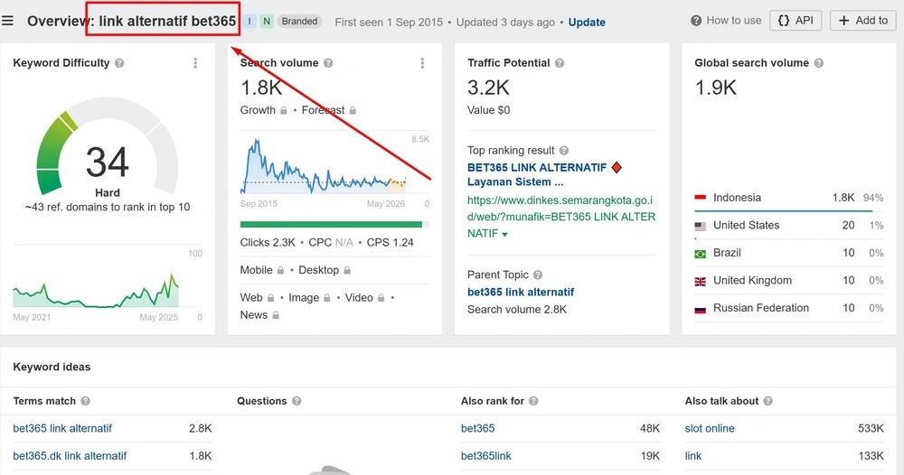Open the API button

click(x=796, y=21)
